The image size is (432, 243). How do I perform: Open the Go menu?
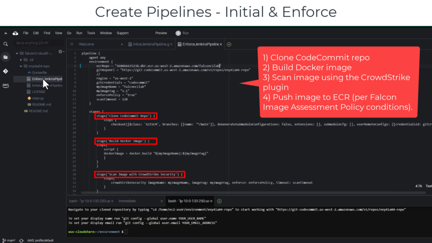pos(69,33)
